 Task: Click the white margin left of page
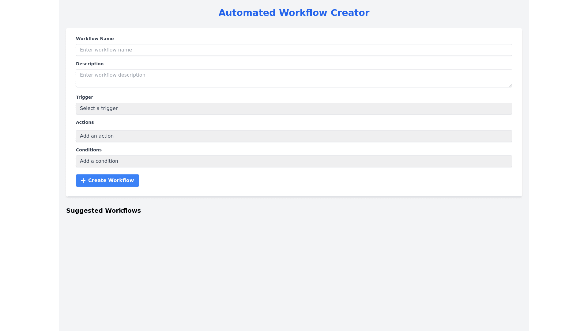point(29,165)
